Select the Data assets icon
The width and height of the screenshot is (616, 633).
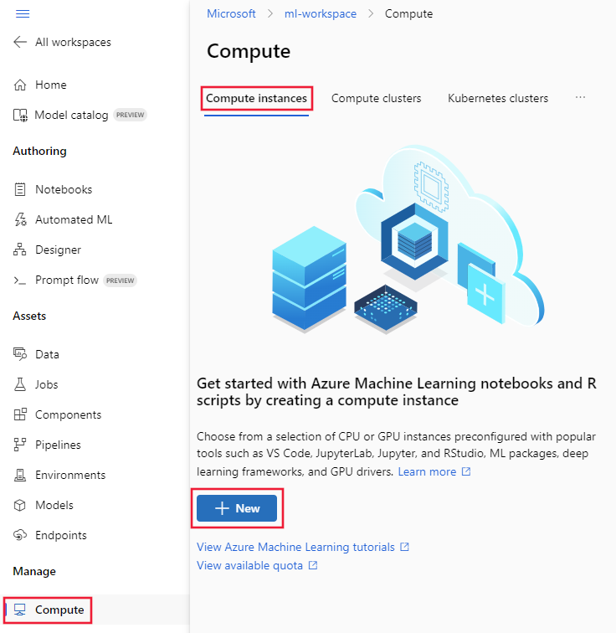20,354
